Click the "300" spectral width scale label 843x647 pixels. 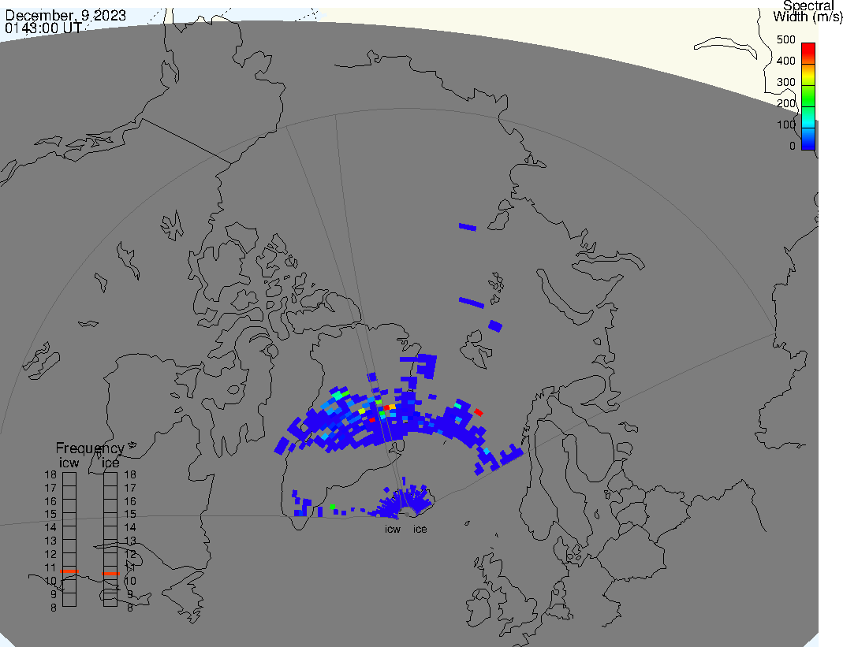pos(786,82)
